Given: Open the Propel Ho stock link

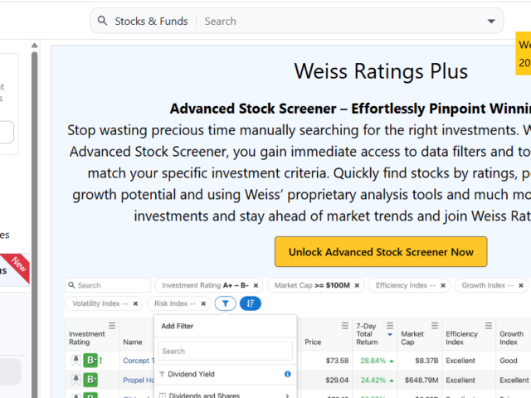Looking at the screenshot, I should (x=139, y=380).
